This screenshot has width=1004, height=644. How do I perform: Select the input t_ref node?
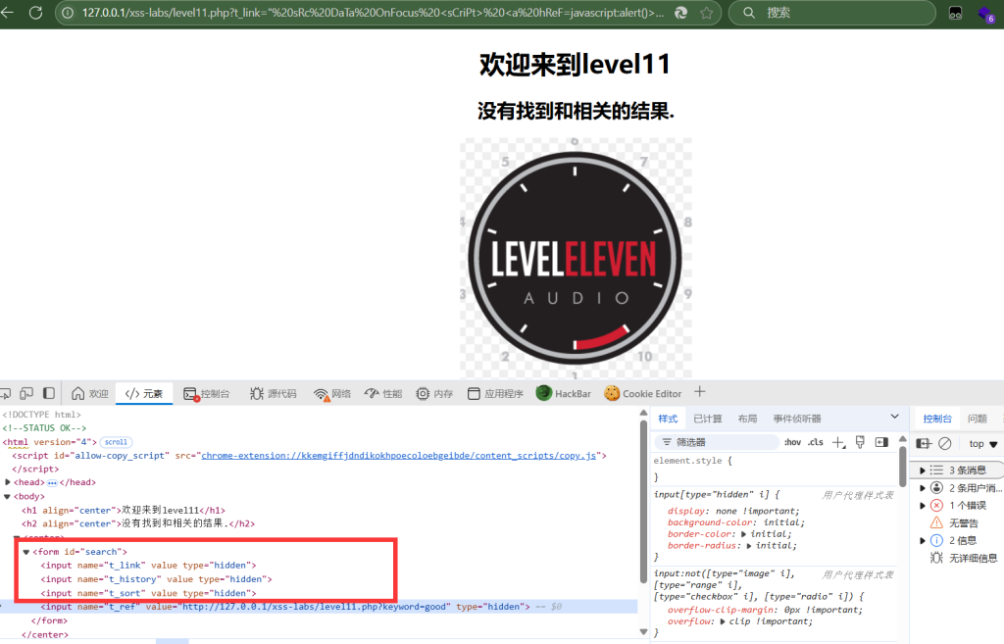pos(285,607)
